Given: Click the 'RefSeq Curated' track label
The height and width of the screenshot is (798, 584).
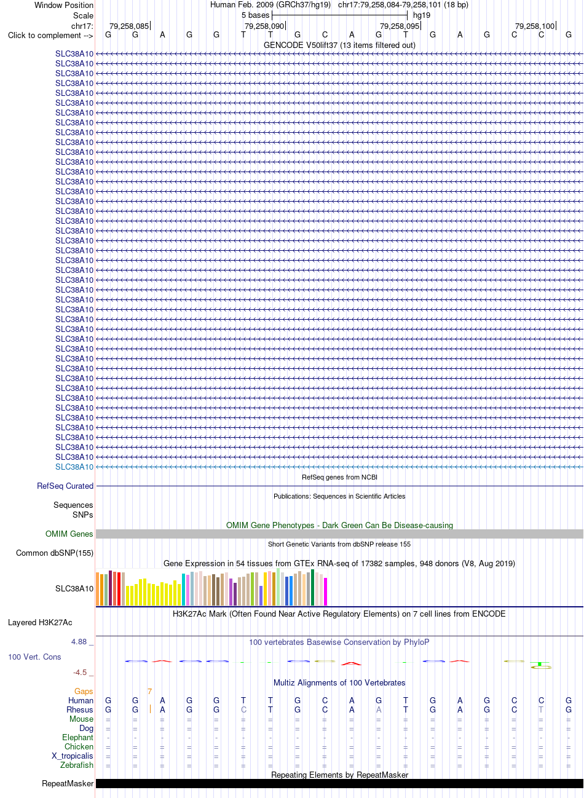Looking at the screenshot, I should tap(65, 486).
